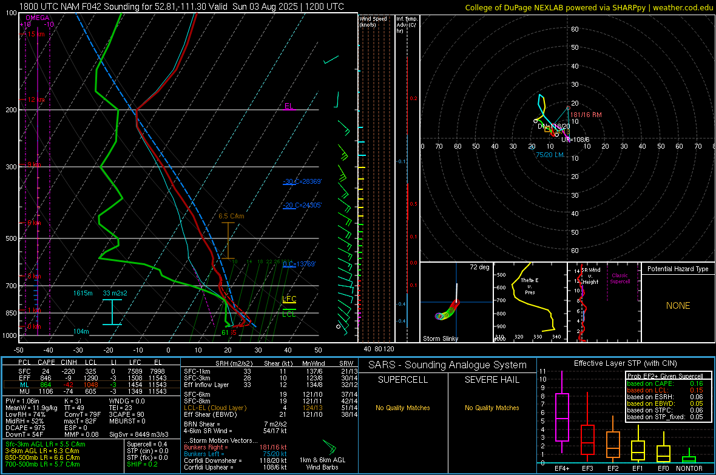Click the Storm Slinky caption
The image size is (716, 475).
(x=440, y=339)
